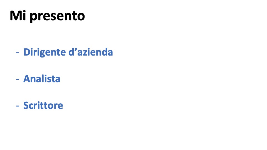Select the 'Scrittore' bullet text
This screenshot has height=150, width=267.
43,106
